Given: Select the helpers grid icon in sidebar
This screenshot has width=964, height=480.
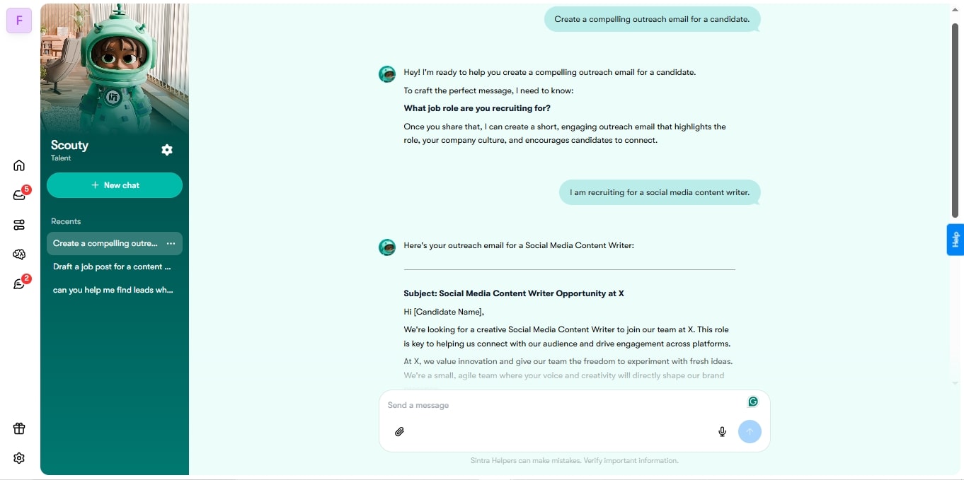Looking at the screenshot, I should [x=19, y=224].
